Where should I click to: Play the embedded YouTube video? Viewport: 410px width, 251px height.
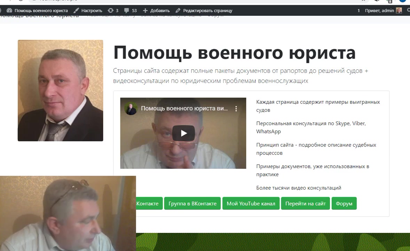[183, 133]
